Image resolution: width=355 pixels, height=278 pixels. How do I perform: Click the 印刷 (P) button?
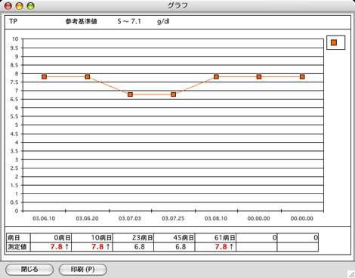(x=83, y=270)
